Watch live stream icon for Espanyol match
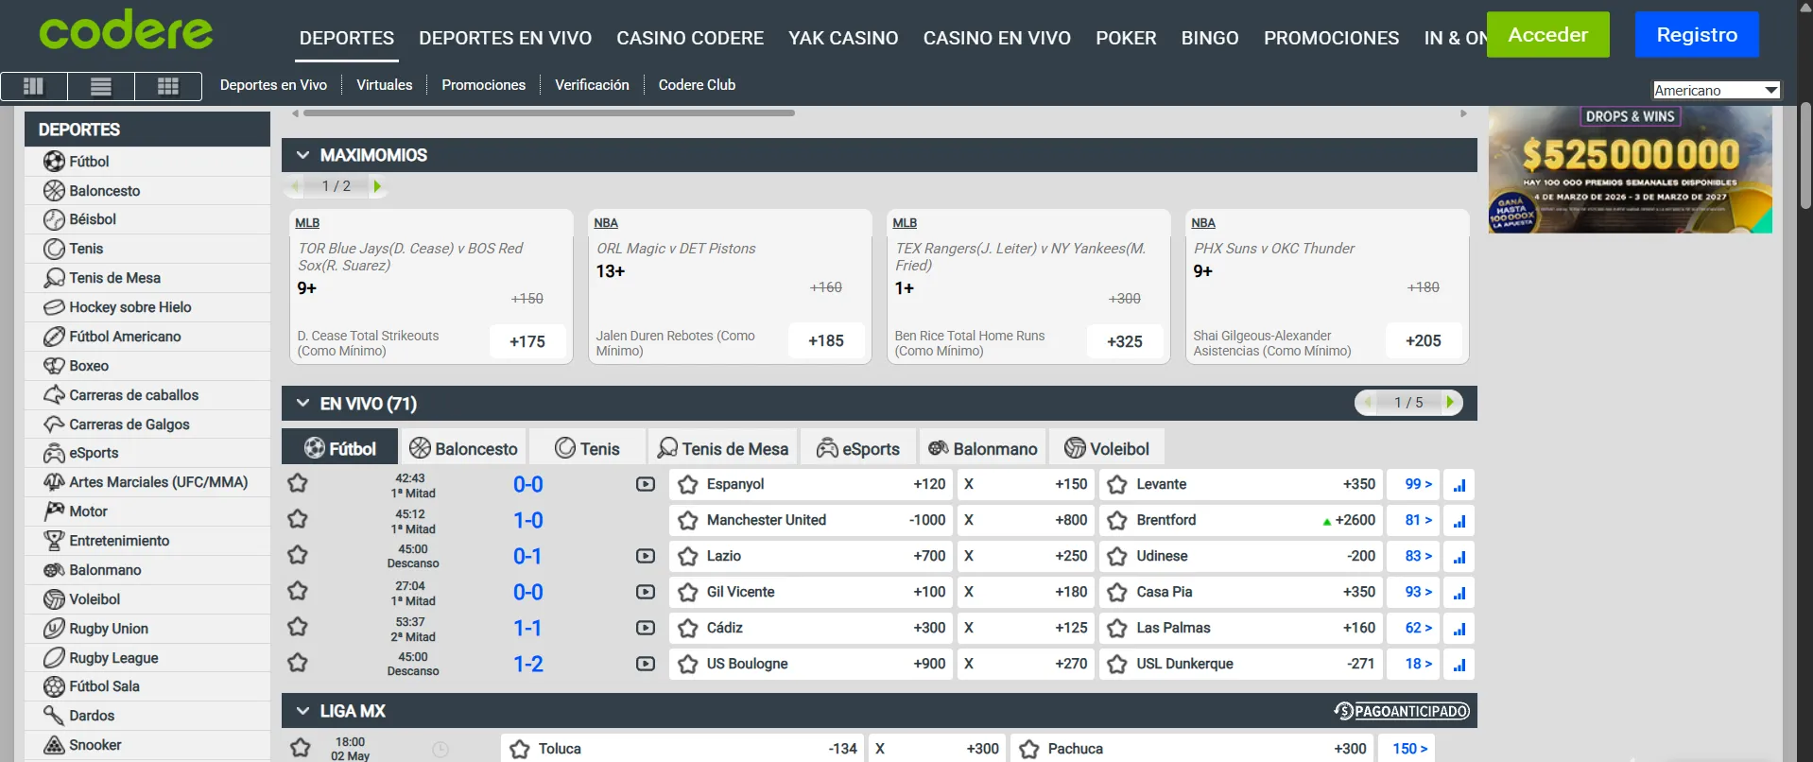 coord(646,484)
